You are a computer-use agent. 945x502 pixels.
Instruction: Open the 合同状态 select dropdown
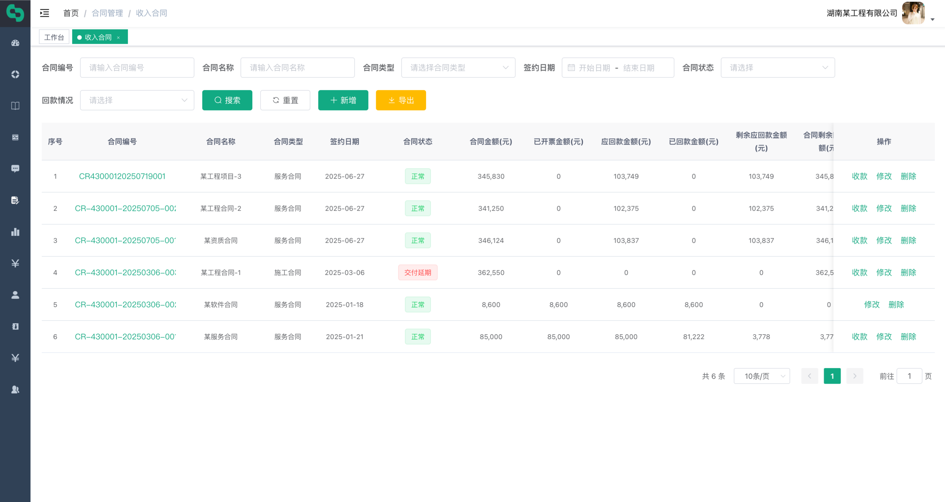[x=777, y=67]
